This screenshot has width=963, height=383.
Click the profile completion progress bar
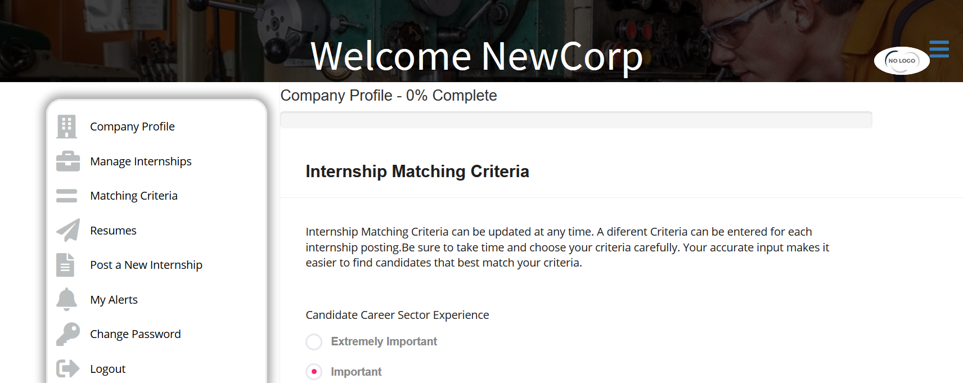click(576, 120)
